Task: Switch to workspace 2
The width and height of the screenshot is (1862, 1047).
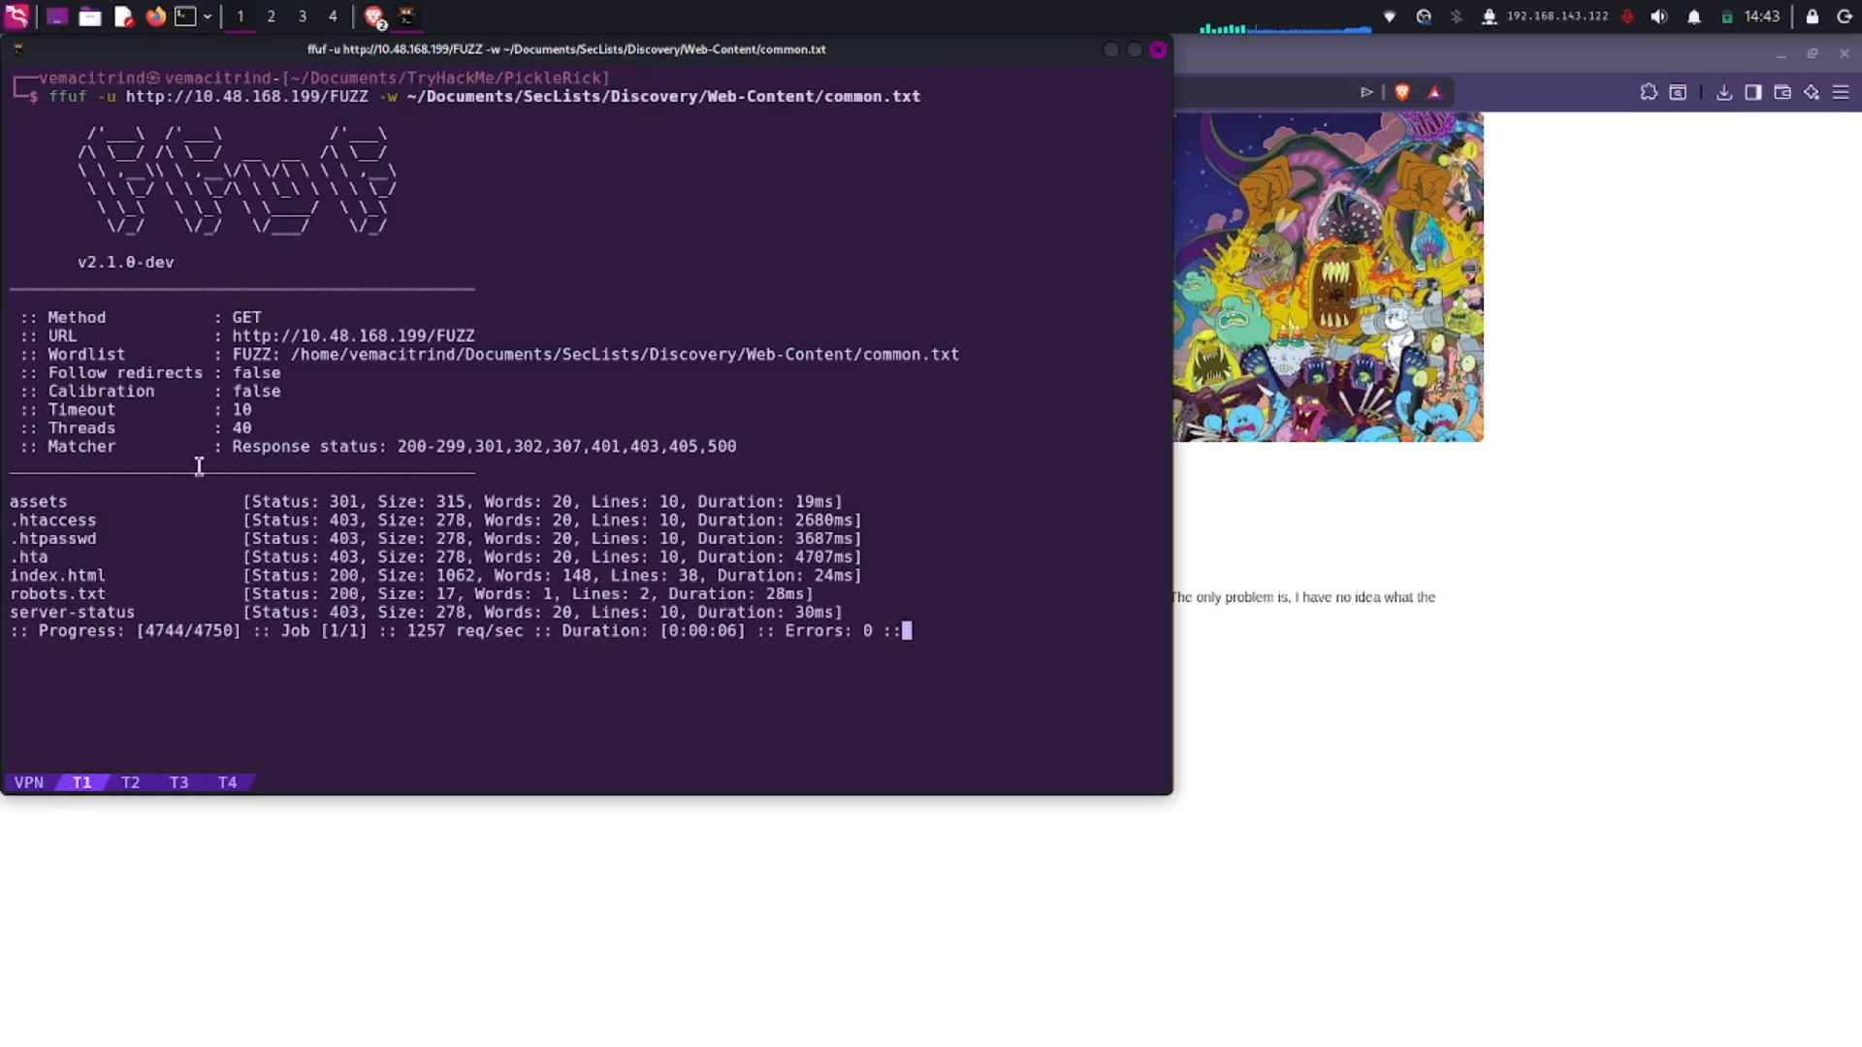Action: [272, 16]
